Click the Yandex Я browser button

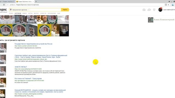click(x=4, y=5)
